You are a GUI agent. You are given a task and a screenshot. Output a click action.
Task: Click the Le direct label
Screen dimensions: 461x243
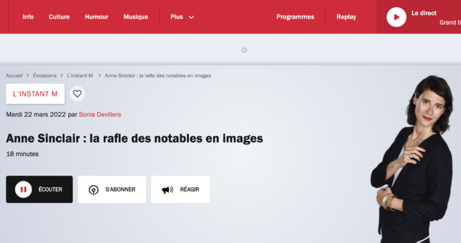pos(423,13)
